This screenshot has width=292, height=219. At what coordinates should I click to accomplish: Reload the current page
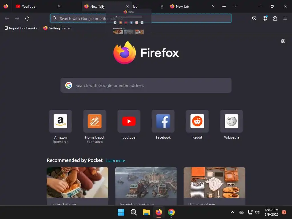click(27, 19)
